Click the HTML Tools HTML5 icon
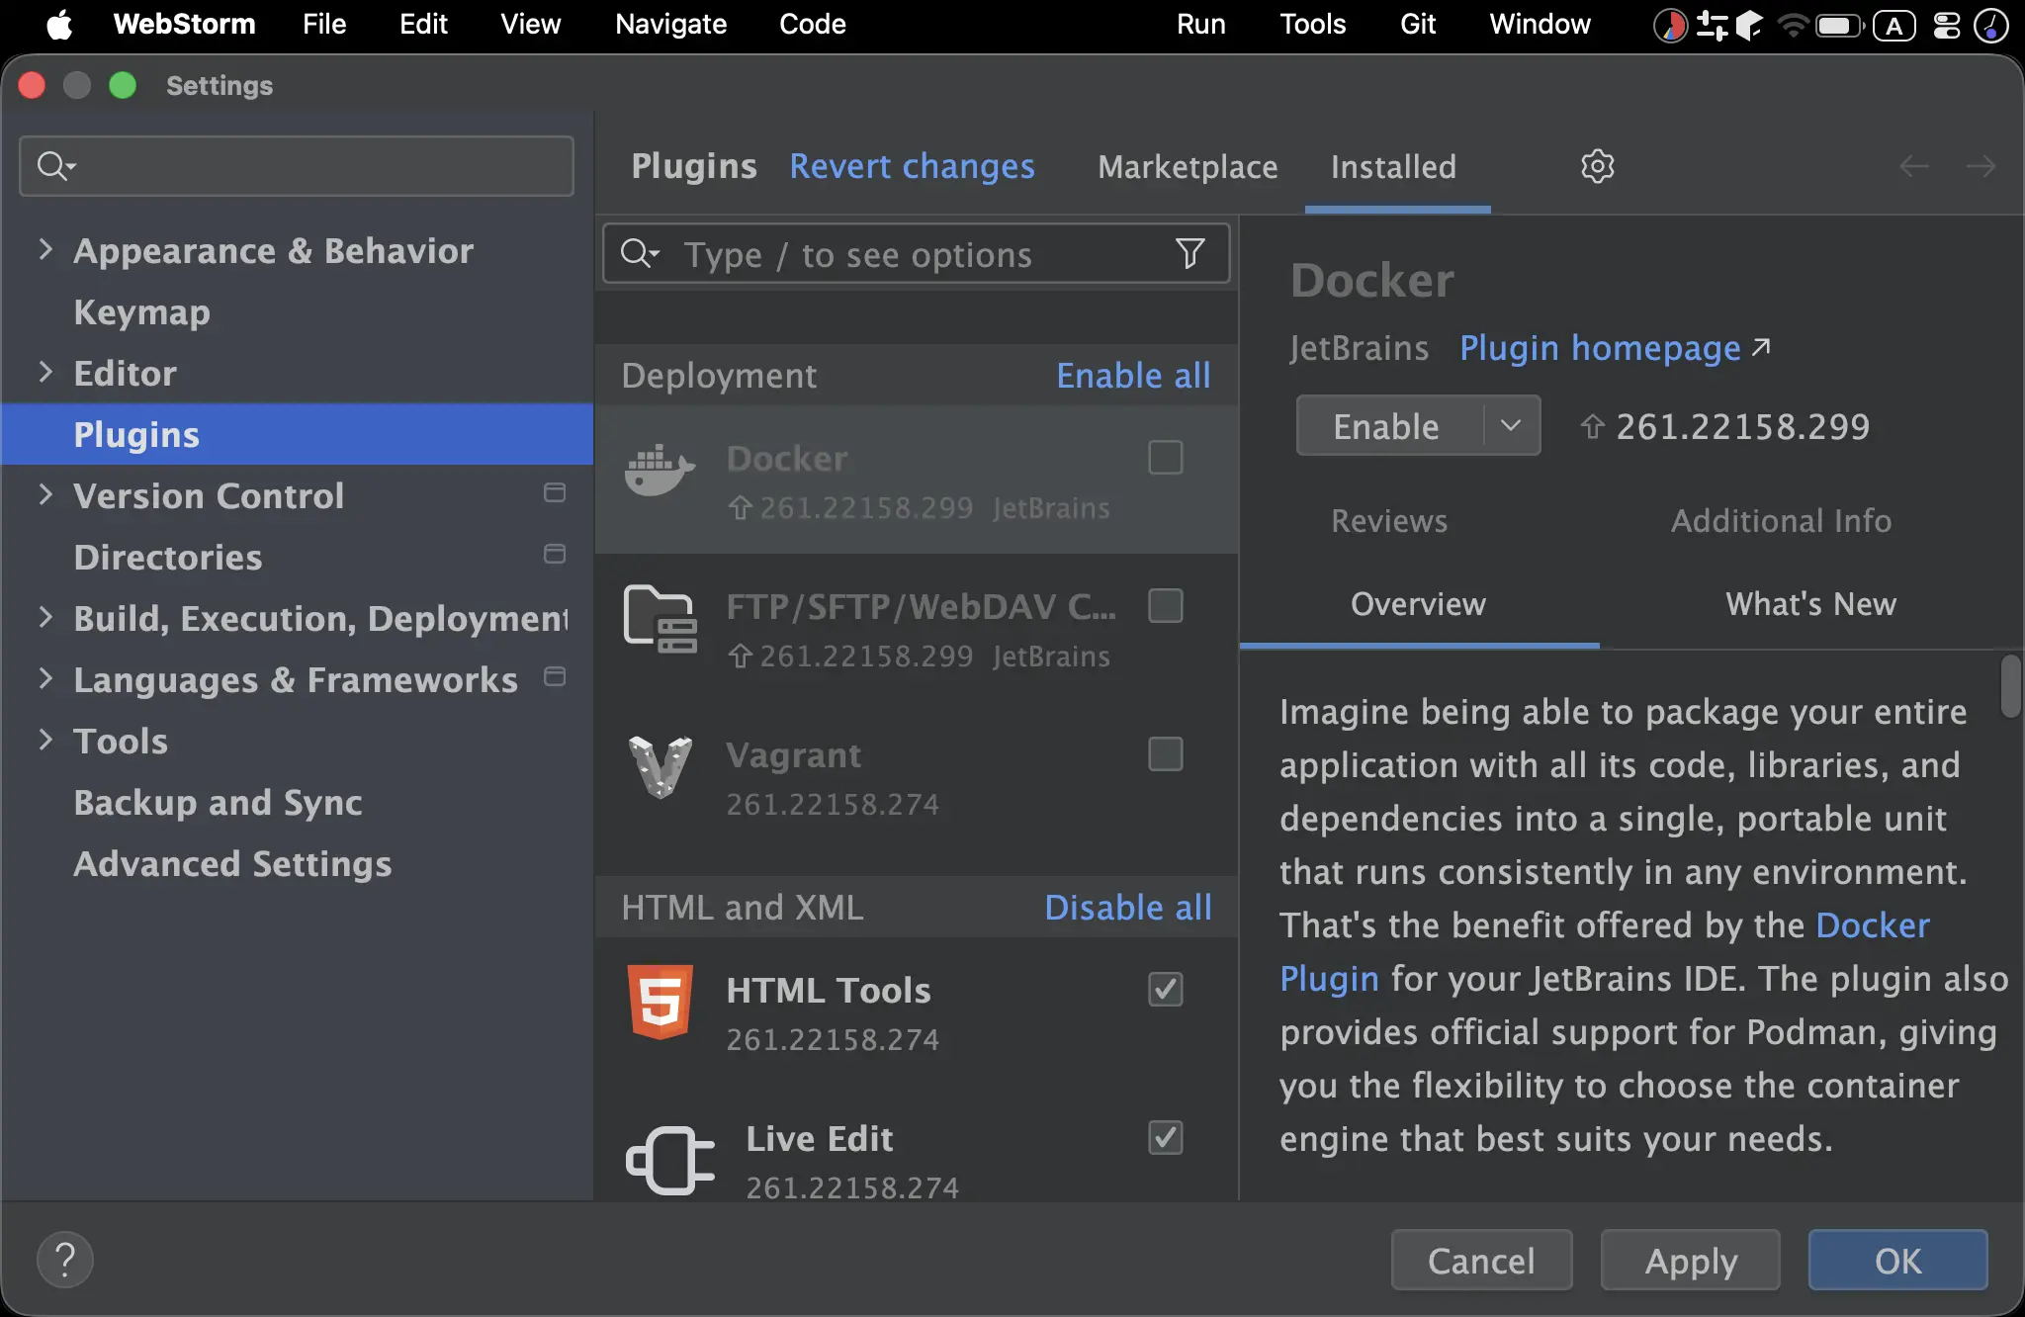The height and width of the screenshot is (1317, 2025). (660, 1002)
